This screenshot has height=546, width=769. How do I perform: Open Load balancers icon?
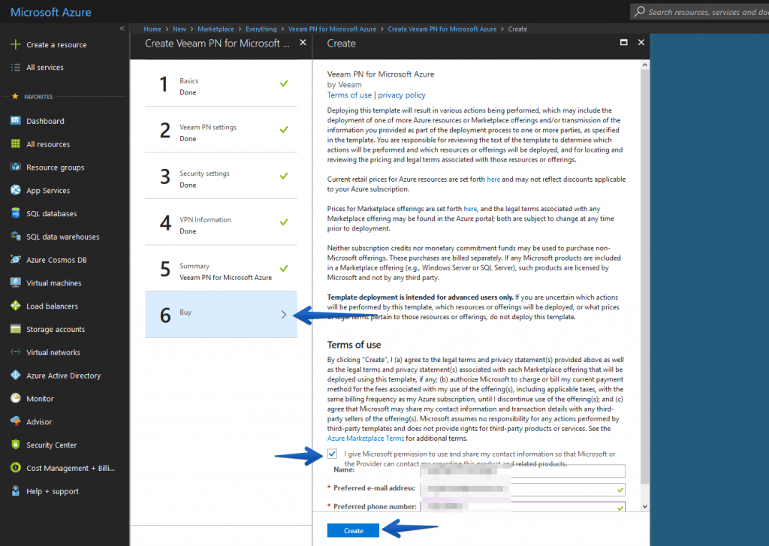15,306
